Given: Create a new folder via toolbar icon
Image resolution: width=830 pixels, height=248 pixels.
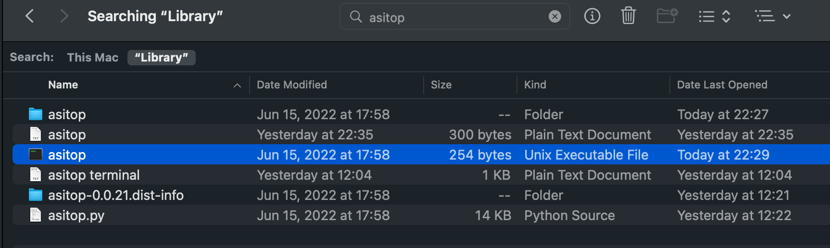Looking at the screenshot, I should tap(667, 16).
